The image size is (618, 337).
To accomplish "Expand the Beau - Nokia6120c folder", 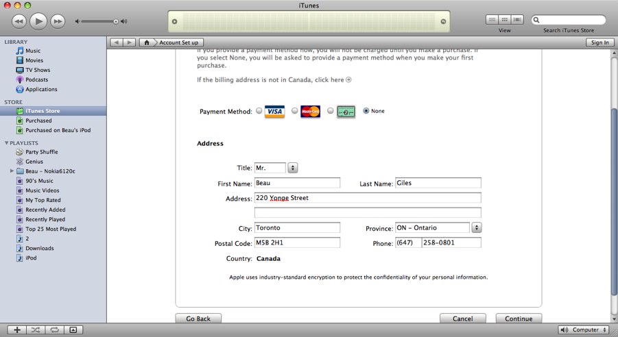I will coord(12,171).
